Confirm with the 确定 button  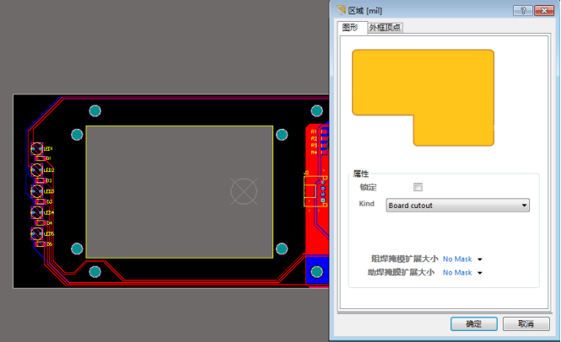click(473, 323)
